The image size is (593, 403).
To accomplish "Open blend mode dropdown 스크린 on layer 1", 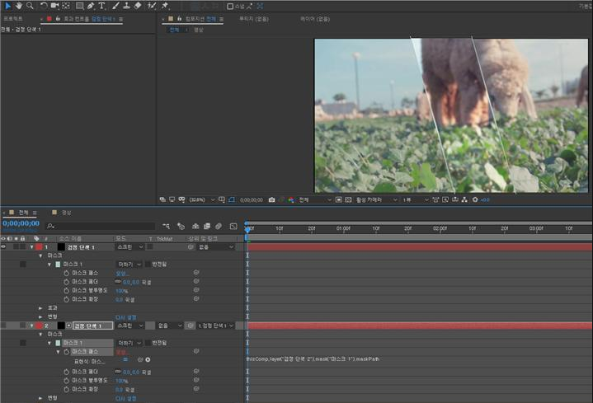I will pos(129,247).
